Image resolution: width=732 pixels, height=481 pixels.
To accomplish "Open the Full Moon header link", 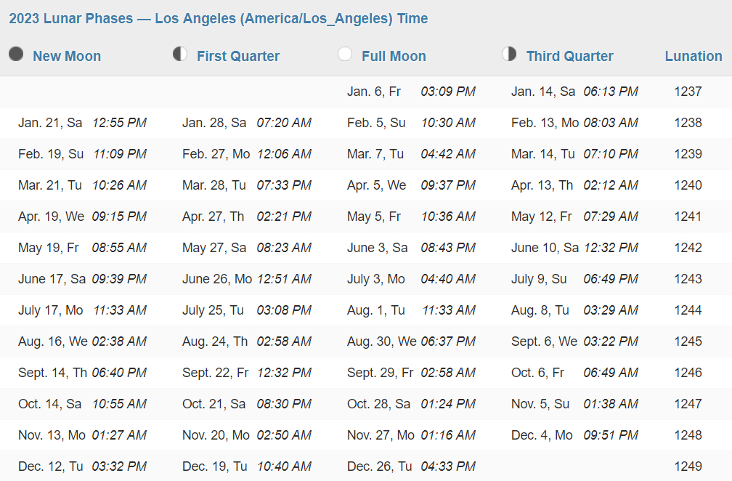I will pos(394,56).
